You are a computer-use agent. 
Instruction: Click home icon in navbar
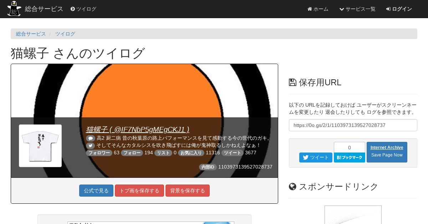click(x=310, y=9)
